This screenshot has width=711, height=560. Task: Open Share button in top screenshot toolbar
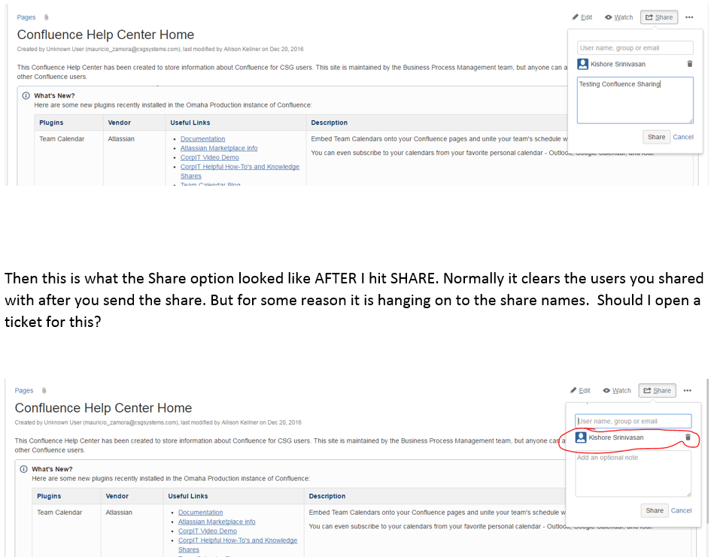click(x=659, y=17)
